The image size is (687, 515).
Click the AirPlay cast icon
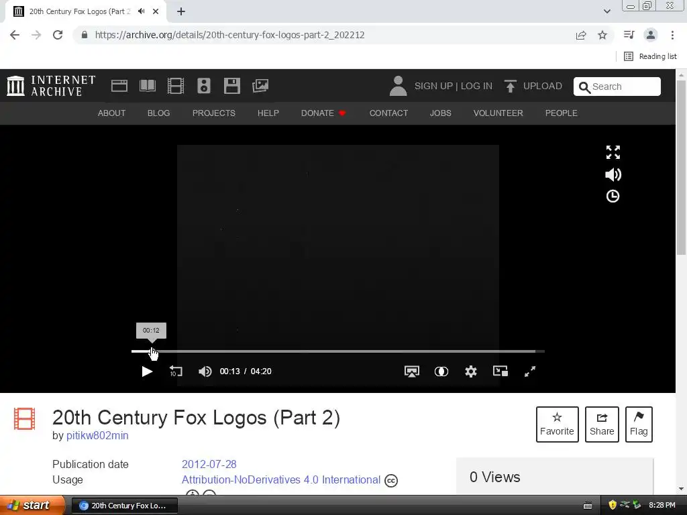pos(412,371)
